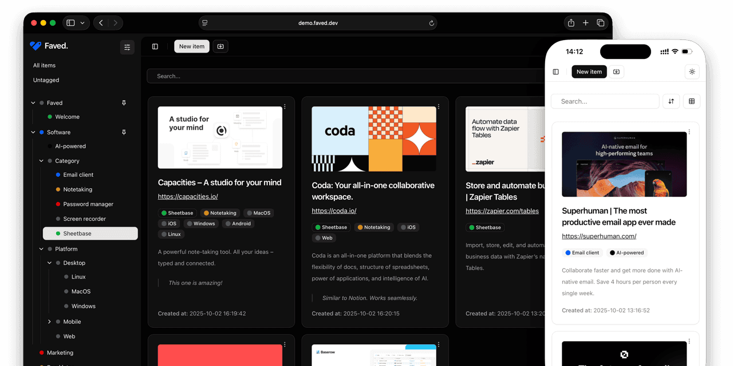The image size is (733, 366).
Task: Click Superhuman card thumbnail image
Action: [624, 164]
